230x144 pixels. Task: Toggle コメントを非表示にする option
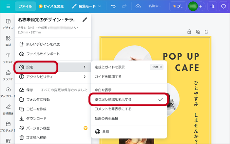tap(129, 109)
